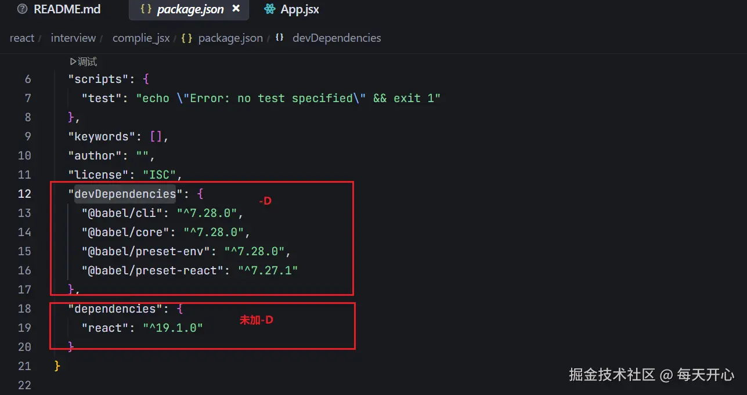Click the highlighted devDependencies key in code
The width and height of the screenshot is (747, 395).
[125, 194]
